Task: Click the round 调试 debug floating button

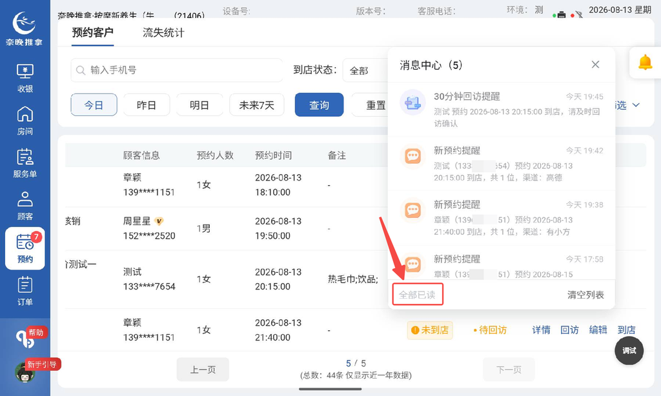Action: 629,350
